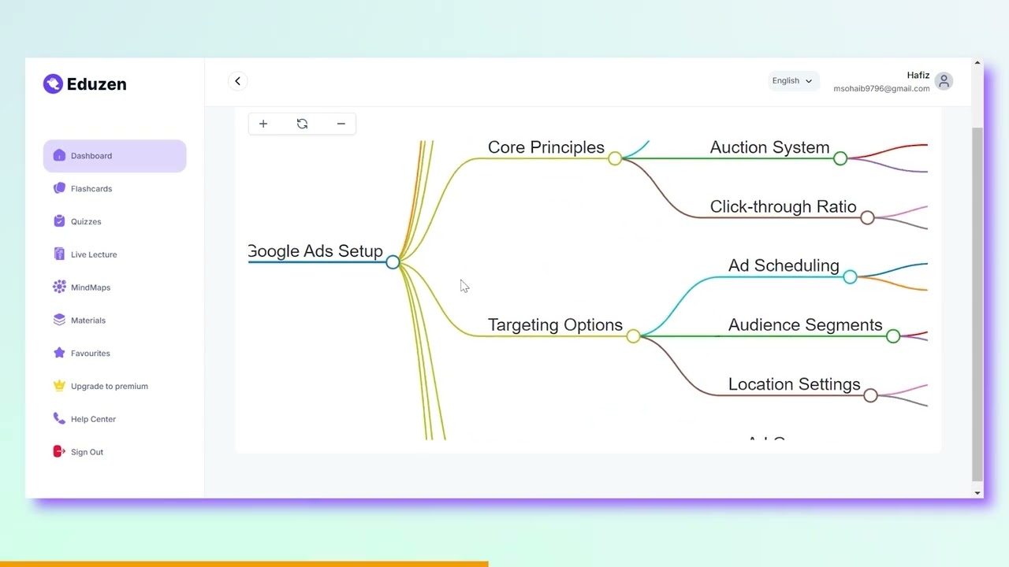Click the Materials label in sidebar
Image resolution: width=1009 pixels, height=567 pixels.
click(x=88, y=321)
